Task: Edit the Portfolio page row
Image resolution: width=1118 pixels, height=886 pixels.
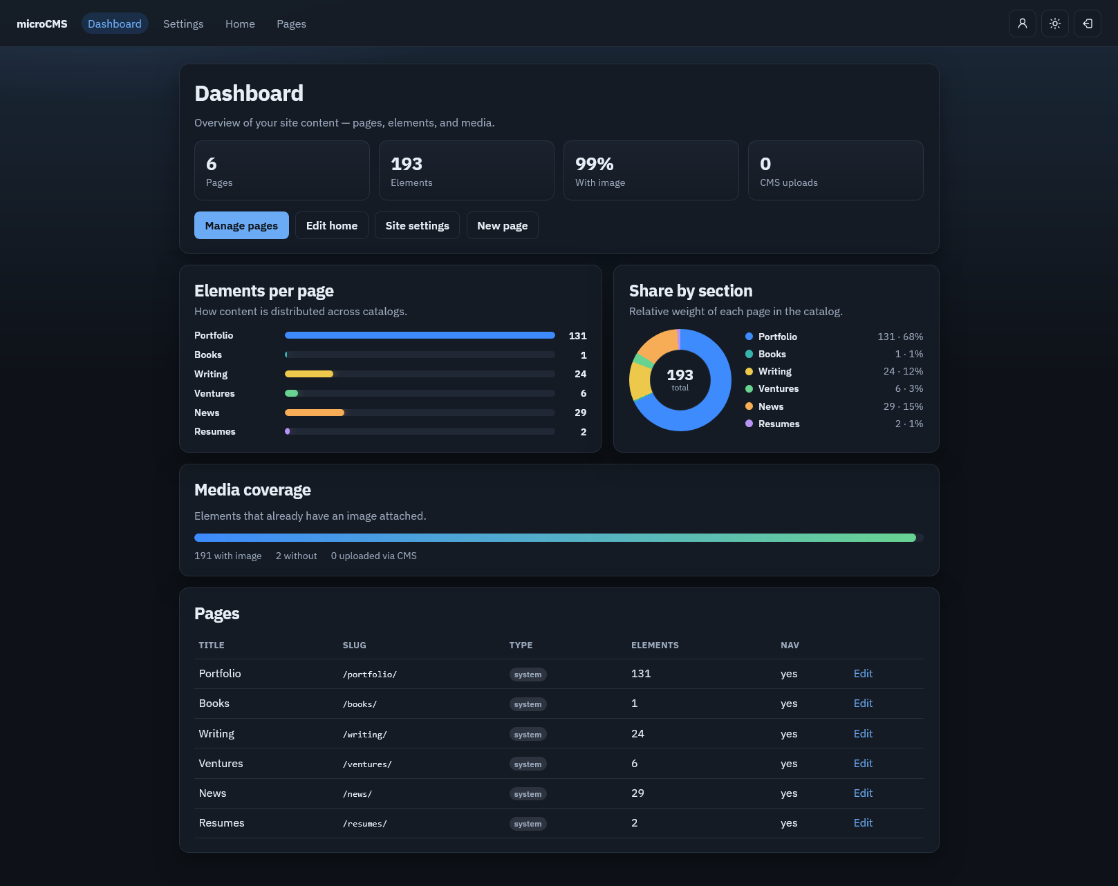Action: tap(863, 673)
